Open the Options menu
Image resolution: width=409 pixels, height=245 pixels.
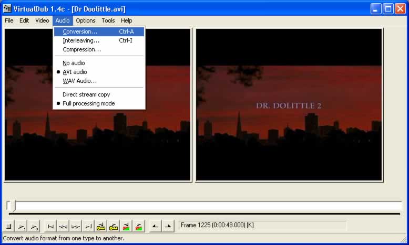coord(86,20)
